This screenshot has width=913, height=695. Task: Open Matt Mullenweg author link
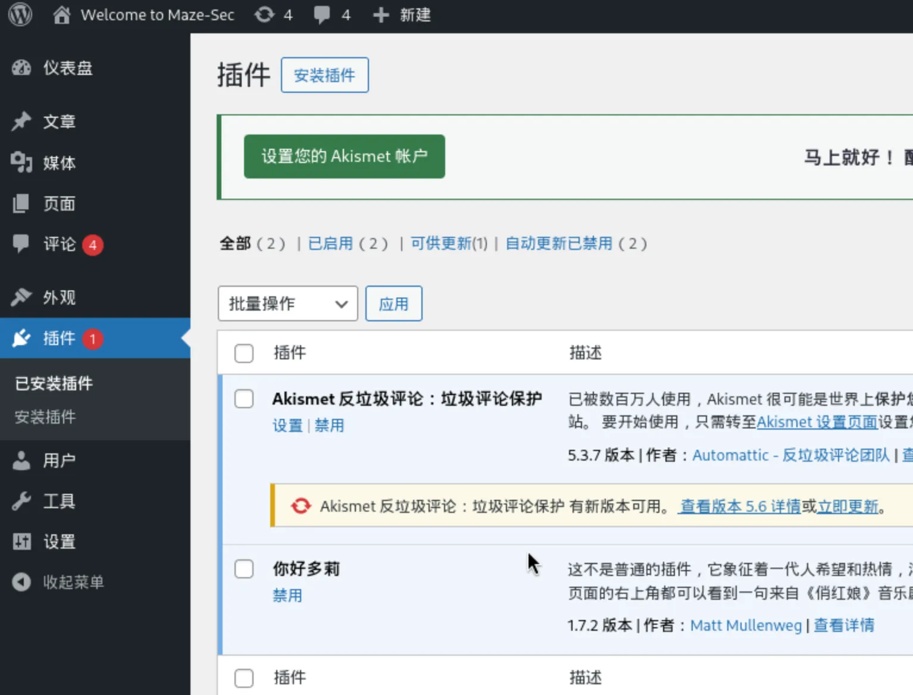click(746, 625)
